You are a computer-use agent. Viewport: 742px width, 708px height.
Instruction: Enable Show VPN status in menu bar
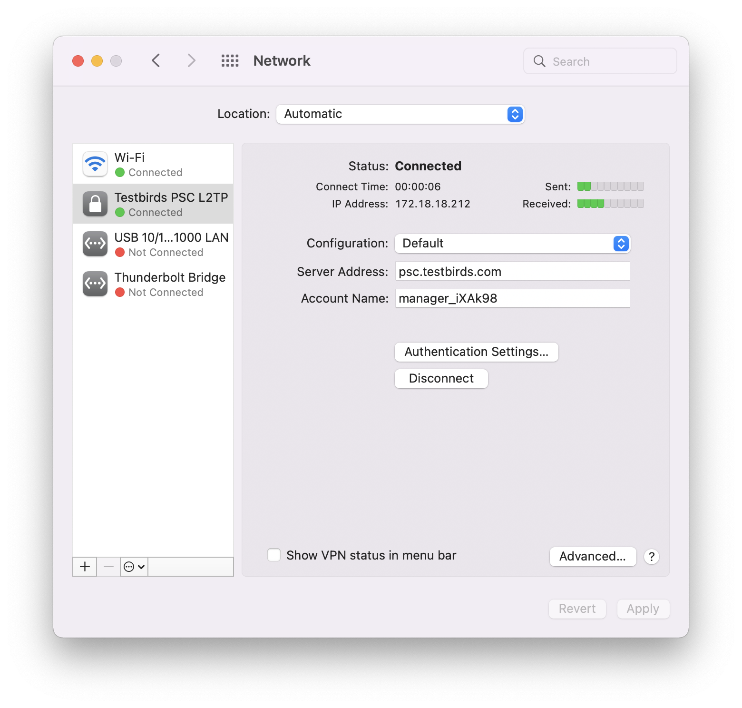[273, 555]
